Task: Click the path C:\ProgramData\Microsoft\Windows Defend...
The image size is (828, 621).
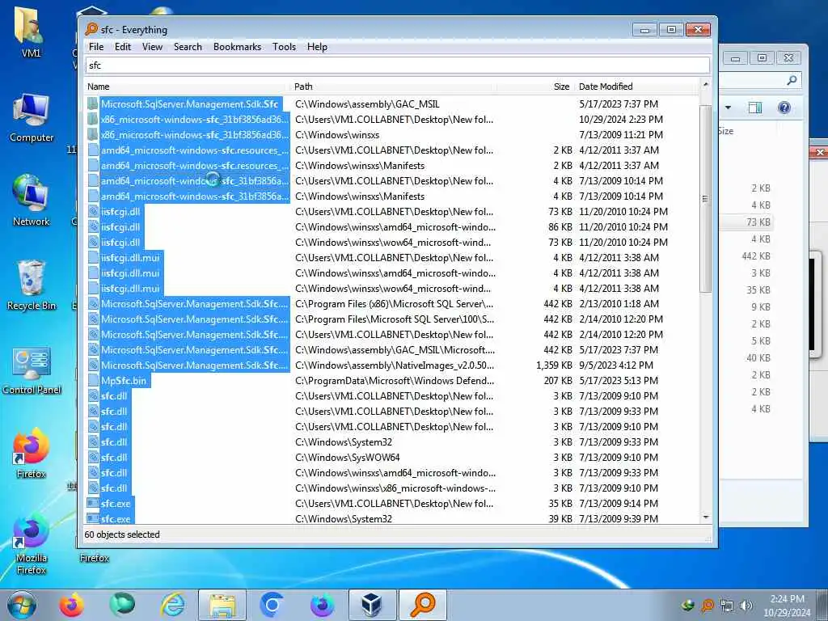Action: 395,381
